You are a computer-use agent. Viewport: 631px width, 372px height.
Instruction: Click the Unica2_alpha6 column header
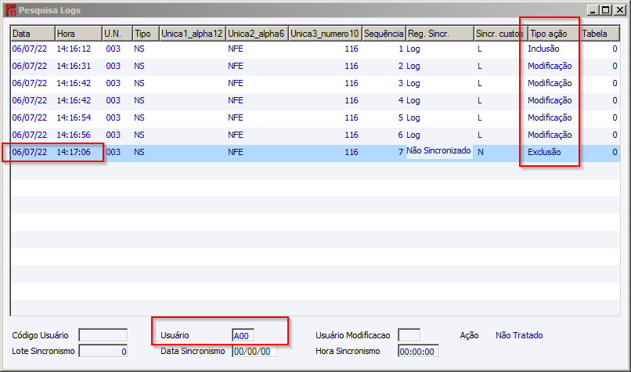[257, 34]
